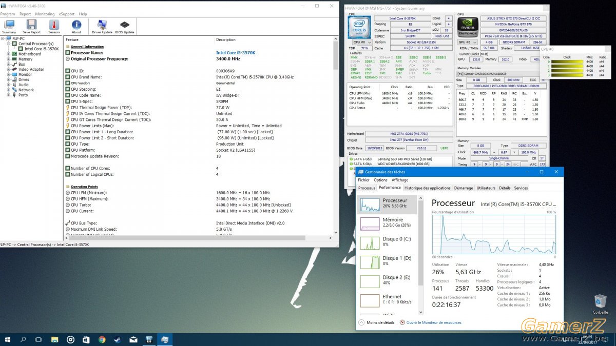Open the Fichier menu in Task Manager
Viewport: 616px width, 346px height.
(363, 180)
